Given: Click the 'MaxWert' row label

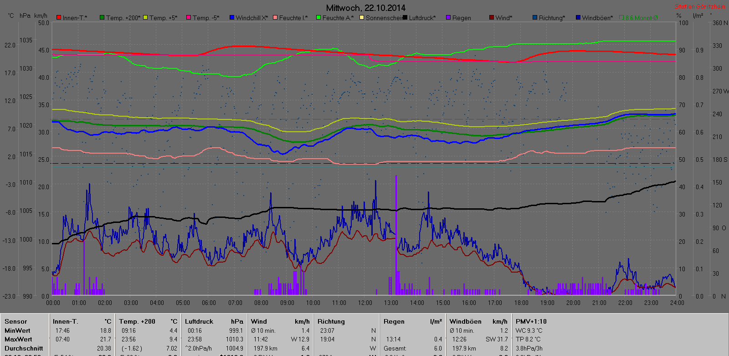Looking at the screenshot, I should tap(18, 339).
